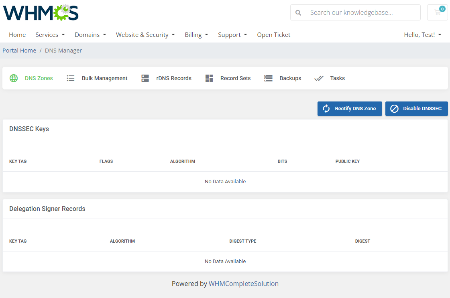Click the DIGEST TYPE column header
The height and width of the screenshot is (298, 450).
tap(243, 241)
